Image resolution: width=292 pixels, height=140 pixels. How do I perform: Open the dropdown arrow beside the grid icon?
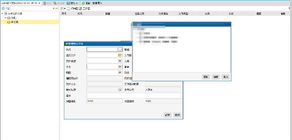pos(65,8)
